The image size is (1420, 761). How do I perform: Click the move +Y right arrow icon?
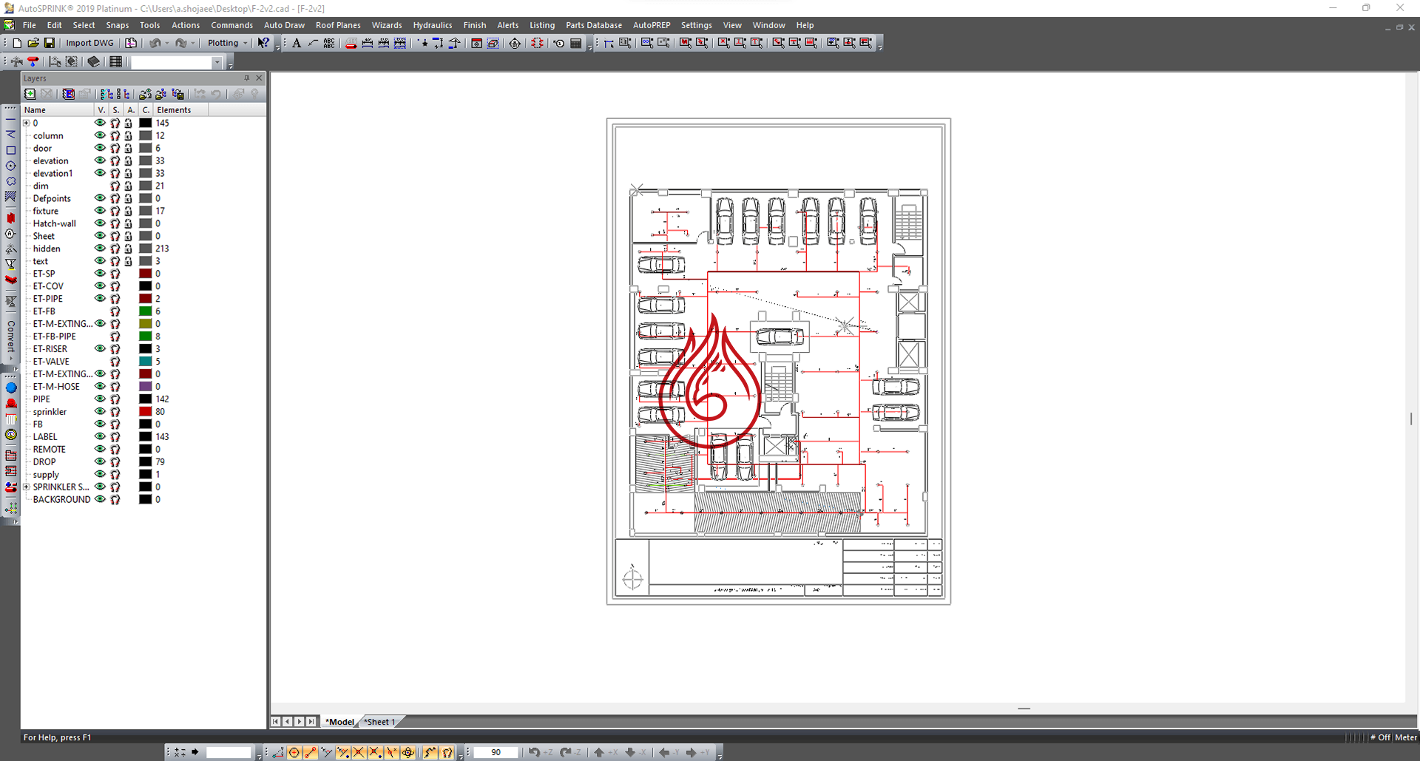pyautogui.click(x=697, y=752)
